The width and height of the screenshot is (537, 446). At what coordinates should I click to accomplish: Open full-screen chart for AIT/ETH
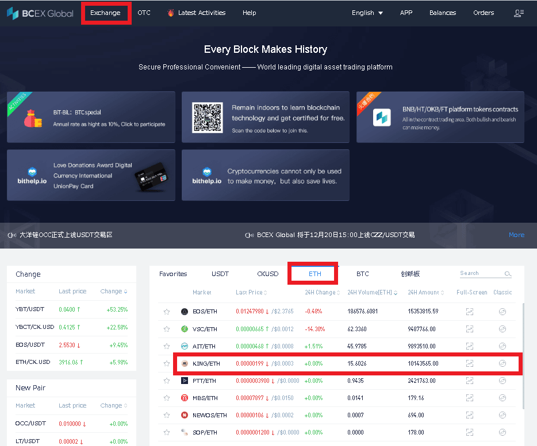470,346
